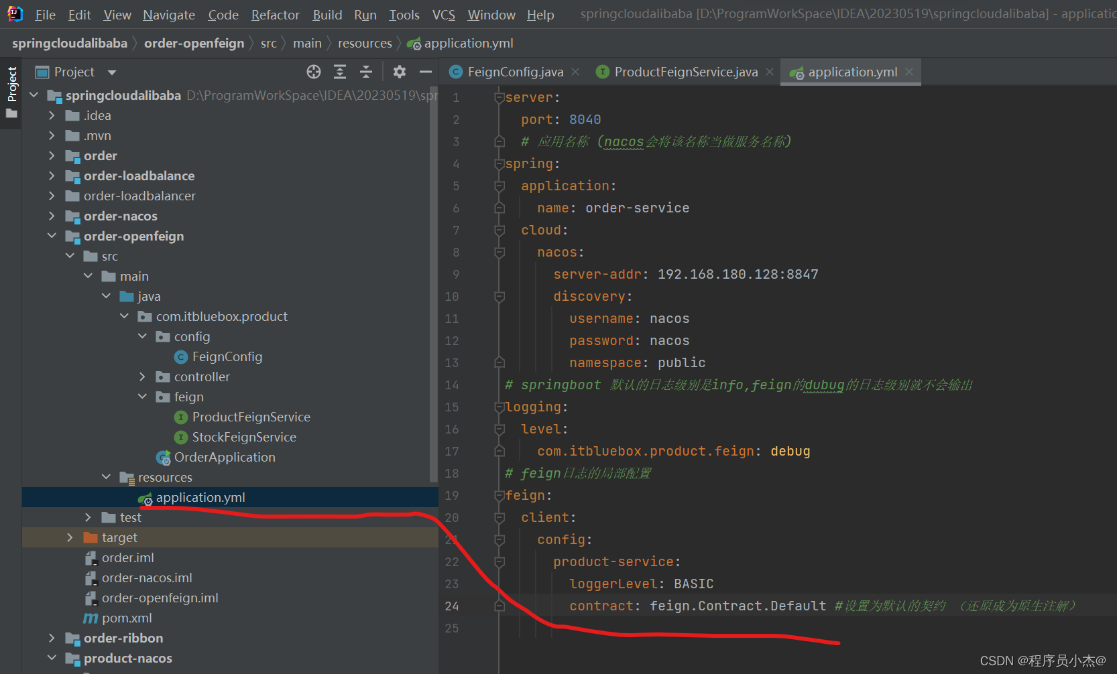Select application.yml in project tree
This screenshot has width=1117, height=674.
click(x=200, y=497)
